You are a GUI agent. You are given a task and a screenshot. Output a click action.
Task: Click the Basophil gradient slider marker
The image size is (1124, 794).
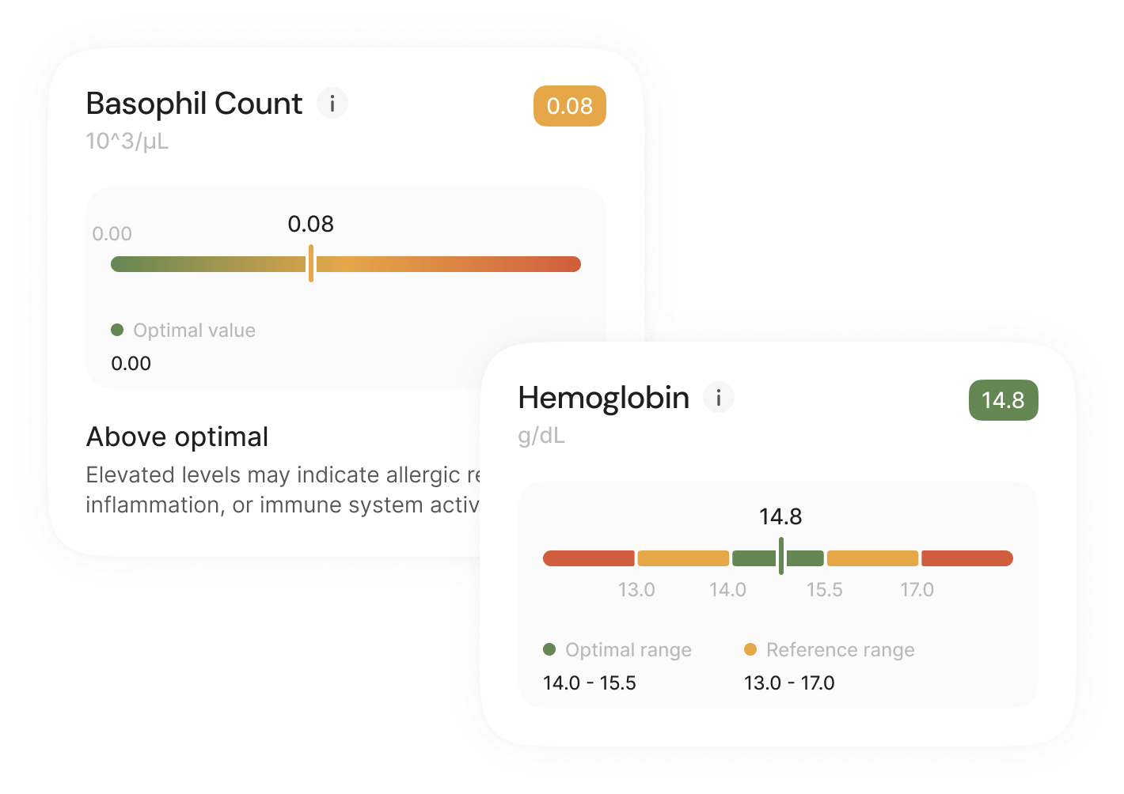(311, 263)
